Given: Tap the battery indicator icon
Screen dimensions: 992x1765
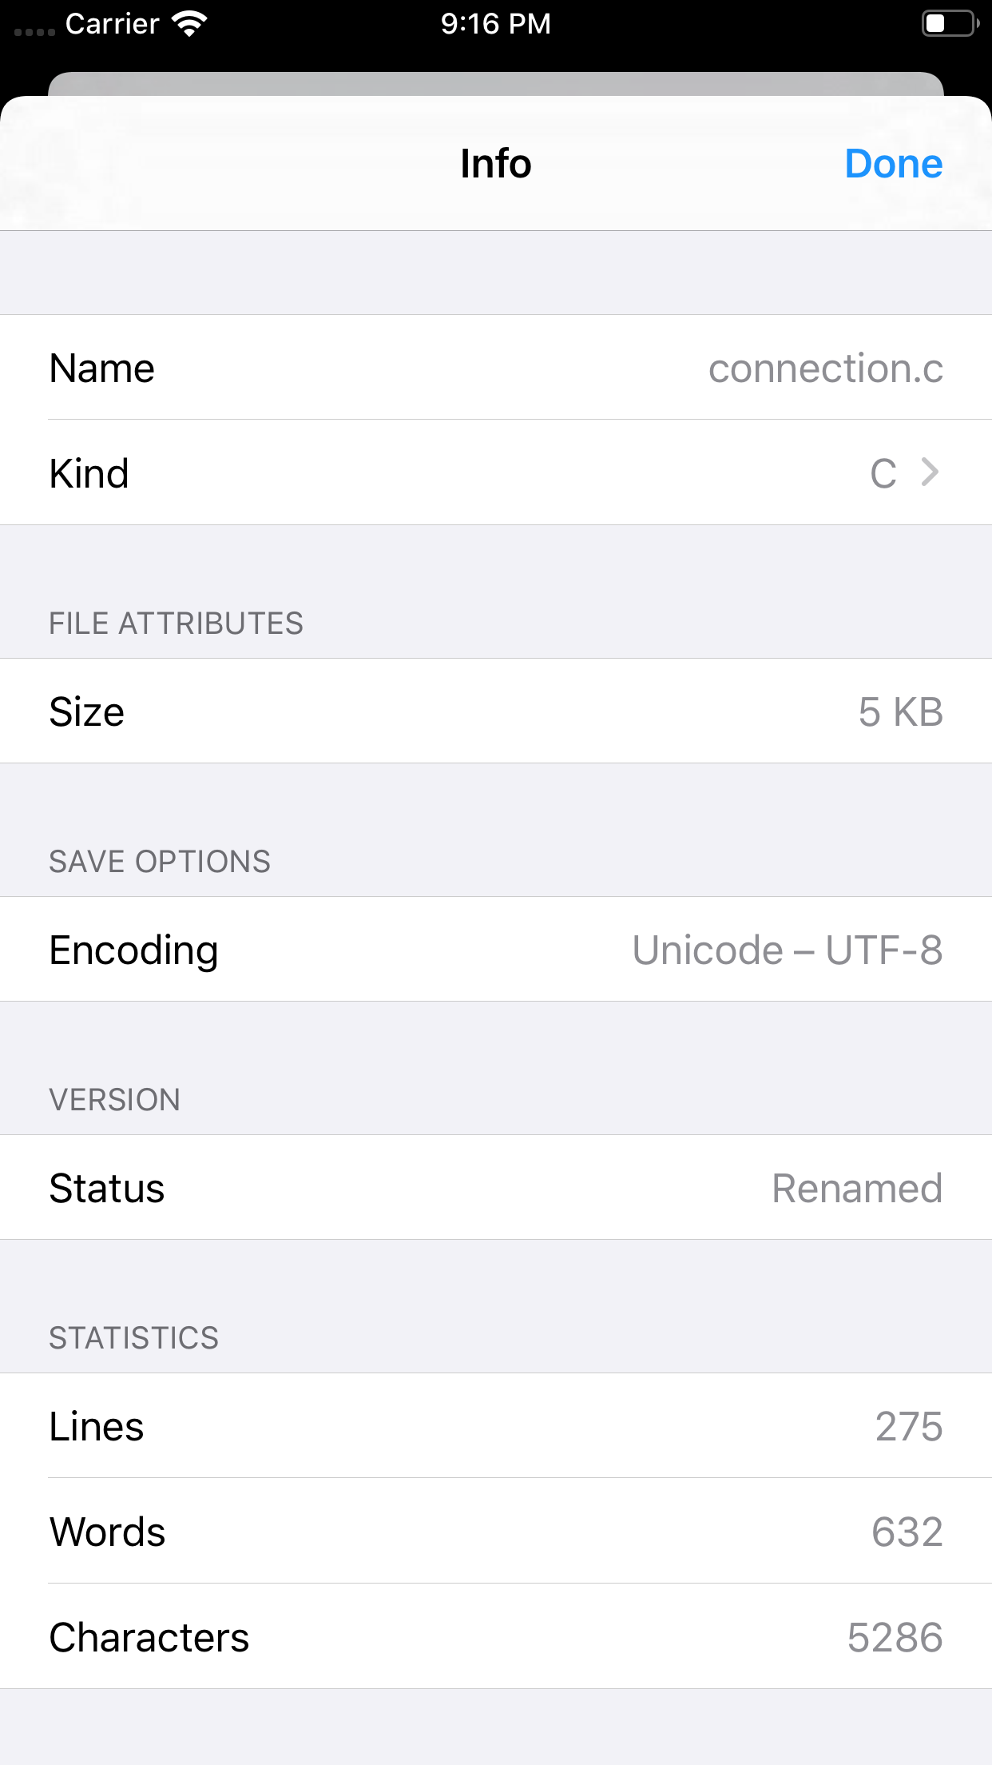Looking at the screenshot, I should tap(949, 24).
